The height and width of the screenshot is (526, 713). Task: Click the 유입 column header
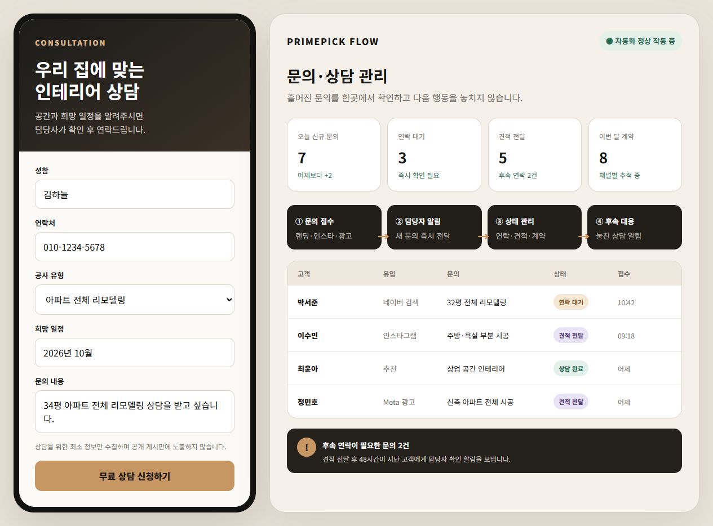389,274
